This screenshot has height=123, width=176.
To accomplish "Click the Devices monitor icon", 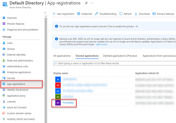I will [4, 78].
